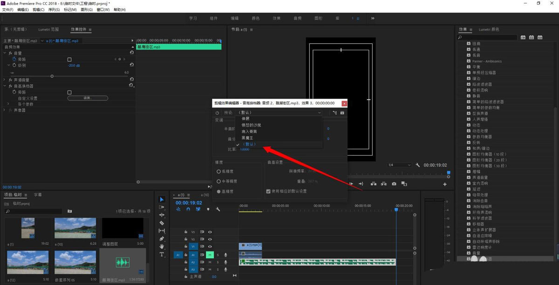Expand the 声道音量 effect section
Screen dimensions: 559x285
(5, 80)
